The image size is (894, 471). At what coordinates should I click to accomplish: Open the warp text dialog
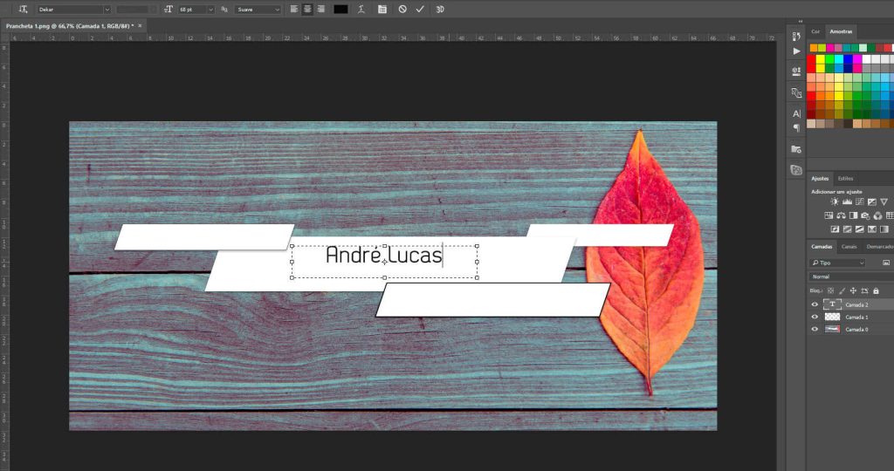[x=361, y=9]
